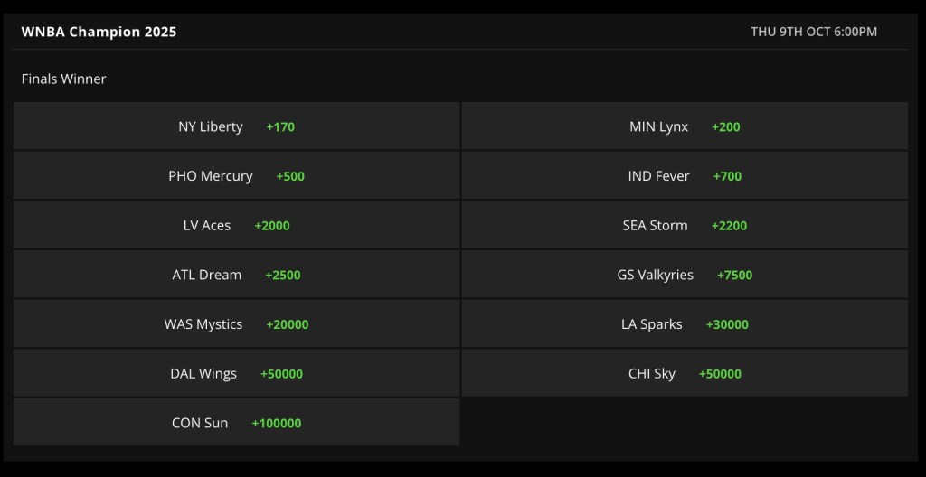Pick MIN Lynx at +200

685,126
